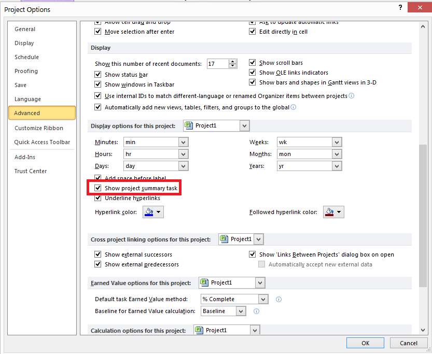Click the Project1 icon in cross project linking section
This screenshot has height=354, width=432.
click(223, 239)
